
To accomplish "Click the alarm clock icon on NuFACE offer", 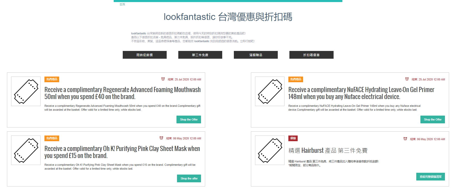I will click(x=407, y=79).
